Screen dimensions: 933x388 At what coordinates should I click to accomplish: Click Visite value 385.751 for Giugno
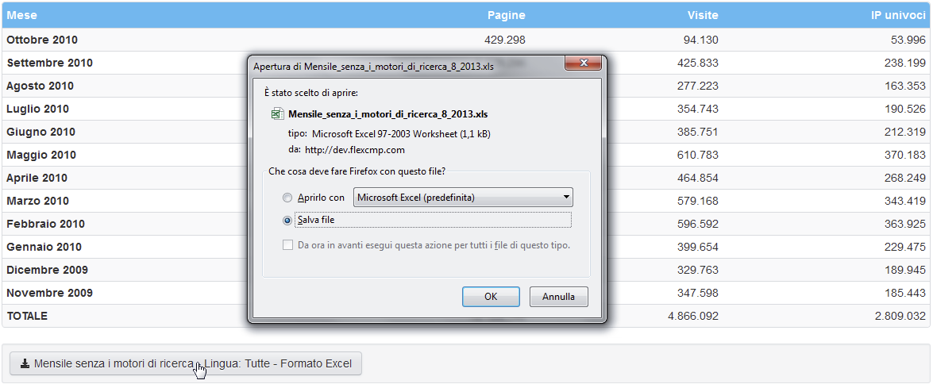click(x=698, y=132)
